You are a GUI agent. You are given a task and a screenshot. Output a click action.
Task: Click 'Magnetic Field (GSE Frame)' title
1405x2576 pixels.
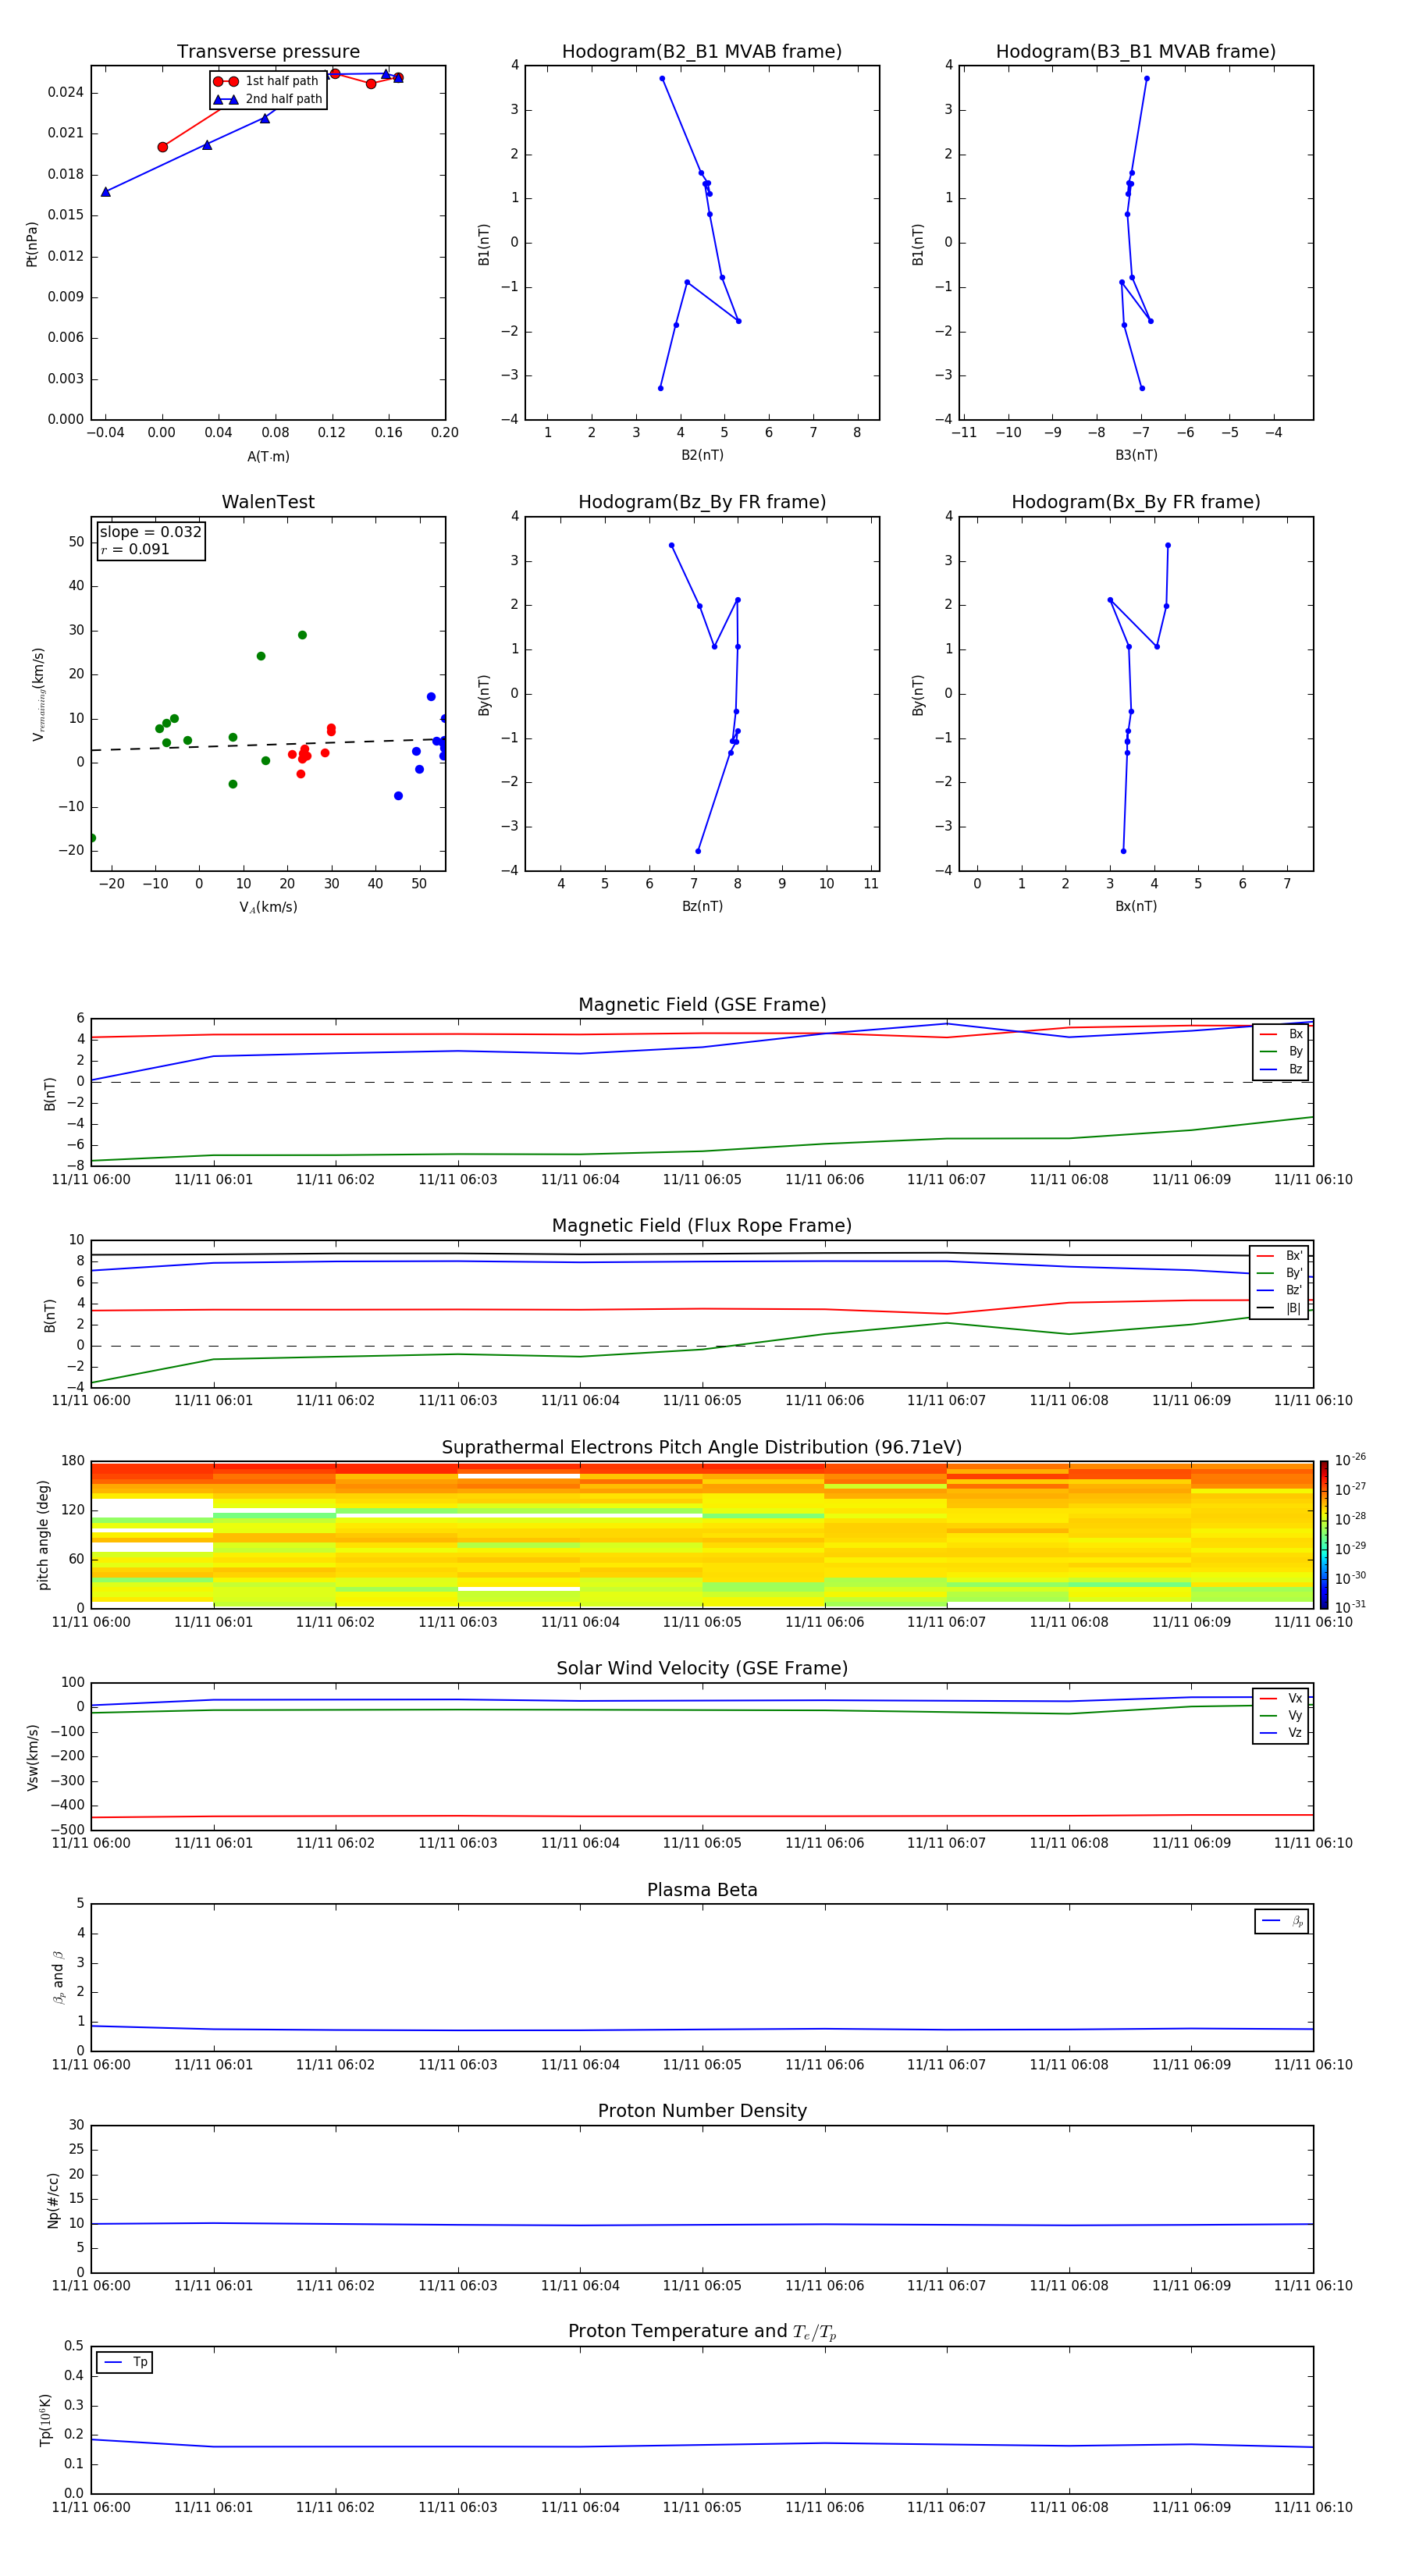702,1005
